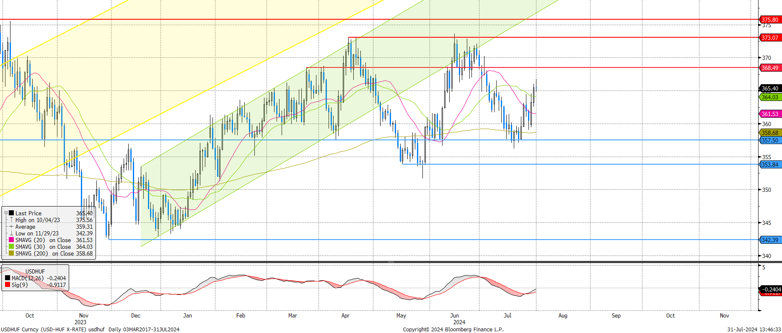Click the red 368.49 price tag

tap(770, 68)
